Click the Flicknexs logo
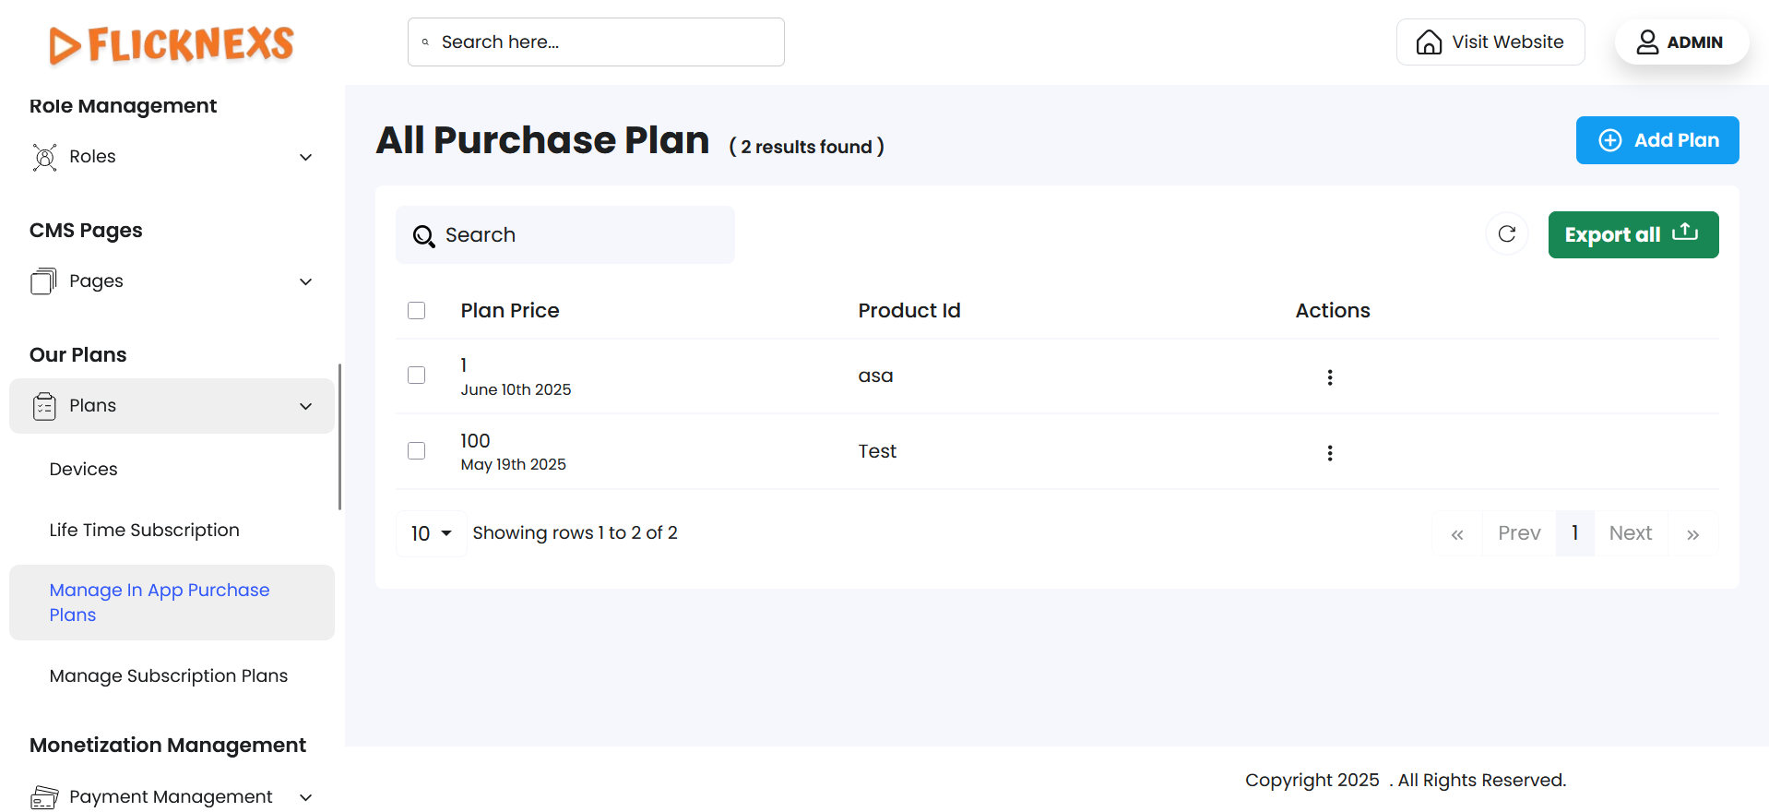Viewport: 1769px width, 812px height. pos(172,44)
